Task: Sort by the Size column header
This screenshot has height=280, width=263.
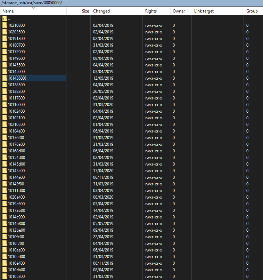Action: coord(79,11)
